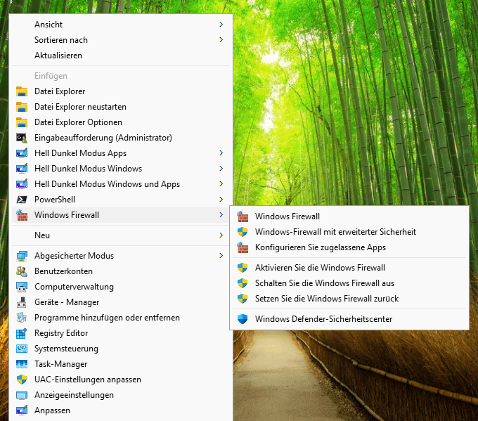Click the Windows Firewall brick icon in main menu

point(22,215)
